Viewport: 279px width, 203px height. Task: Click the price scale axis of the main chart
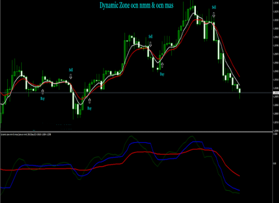[276, 66]
